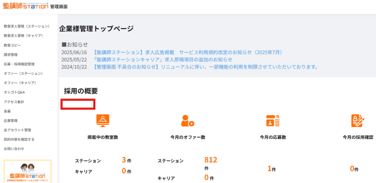
Task: Open 教室求人管理（ステーション） in sidebar
Action: (x=26, y=26)
